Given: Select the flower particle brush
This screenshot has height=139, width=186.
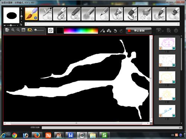Looking at the screenshot, I should pyautogui.click(x=144, y=14).
